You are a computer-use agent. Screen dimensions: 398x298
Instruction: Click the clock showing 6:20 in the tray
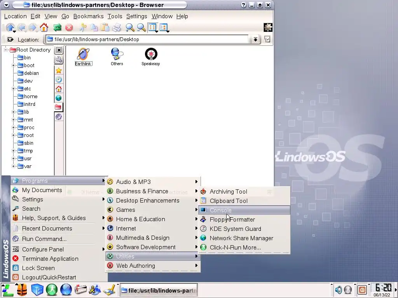(x=383, y=288)
